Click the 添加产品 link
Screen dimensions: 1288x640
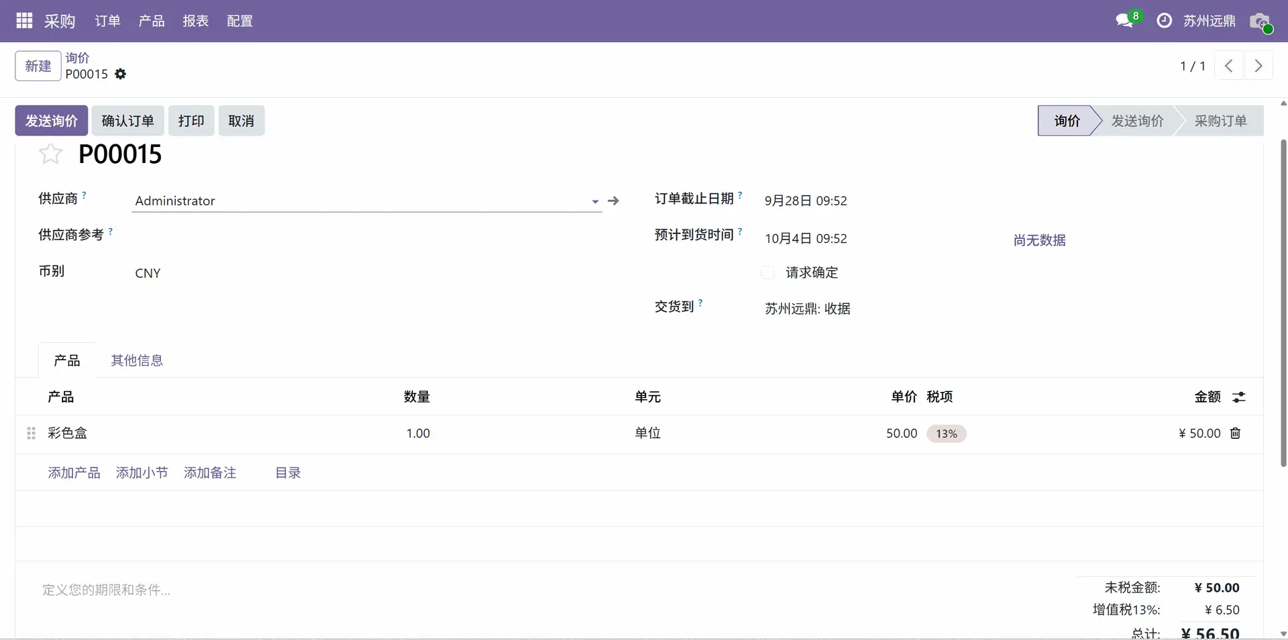click(74, 473)
